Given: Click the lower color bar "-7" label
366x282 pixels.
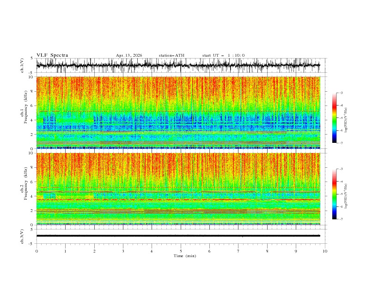Looking at the screenshot, I should coord(341,219).
